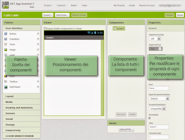Open the Guide link
This screenshot has height=140, width=185.
click(x=132, y=5)
